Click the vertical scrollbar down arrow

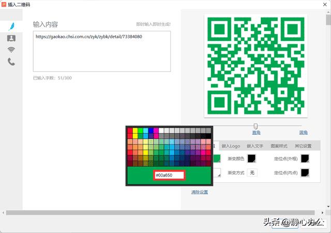click(328, 207)
